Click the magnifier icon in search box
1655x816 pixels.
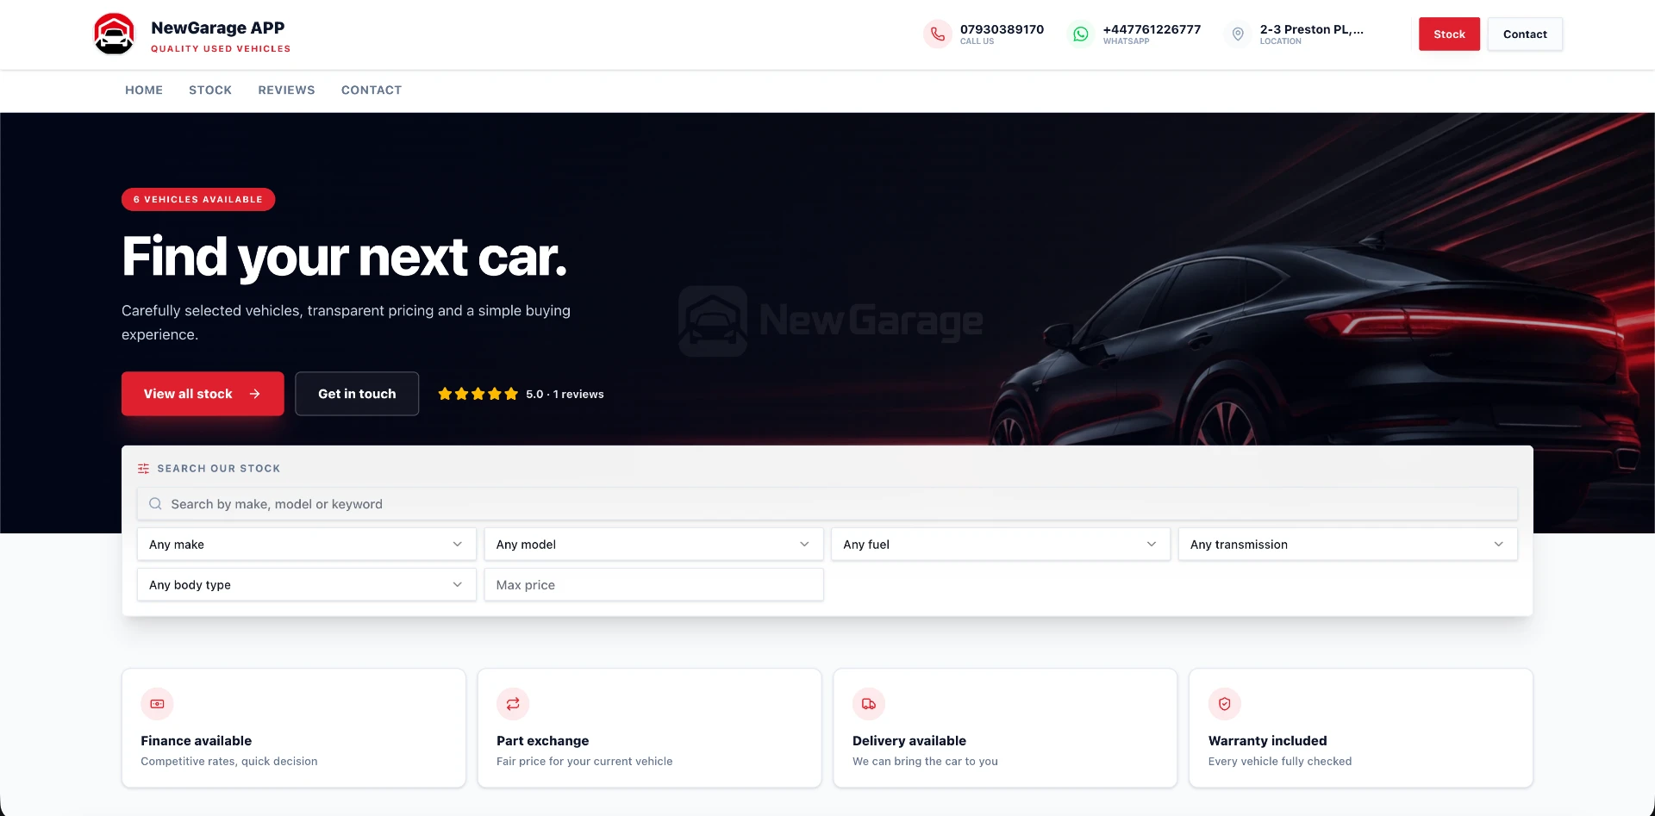pyautogui.click(x=155, y=504)
